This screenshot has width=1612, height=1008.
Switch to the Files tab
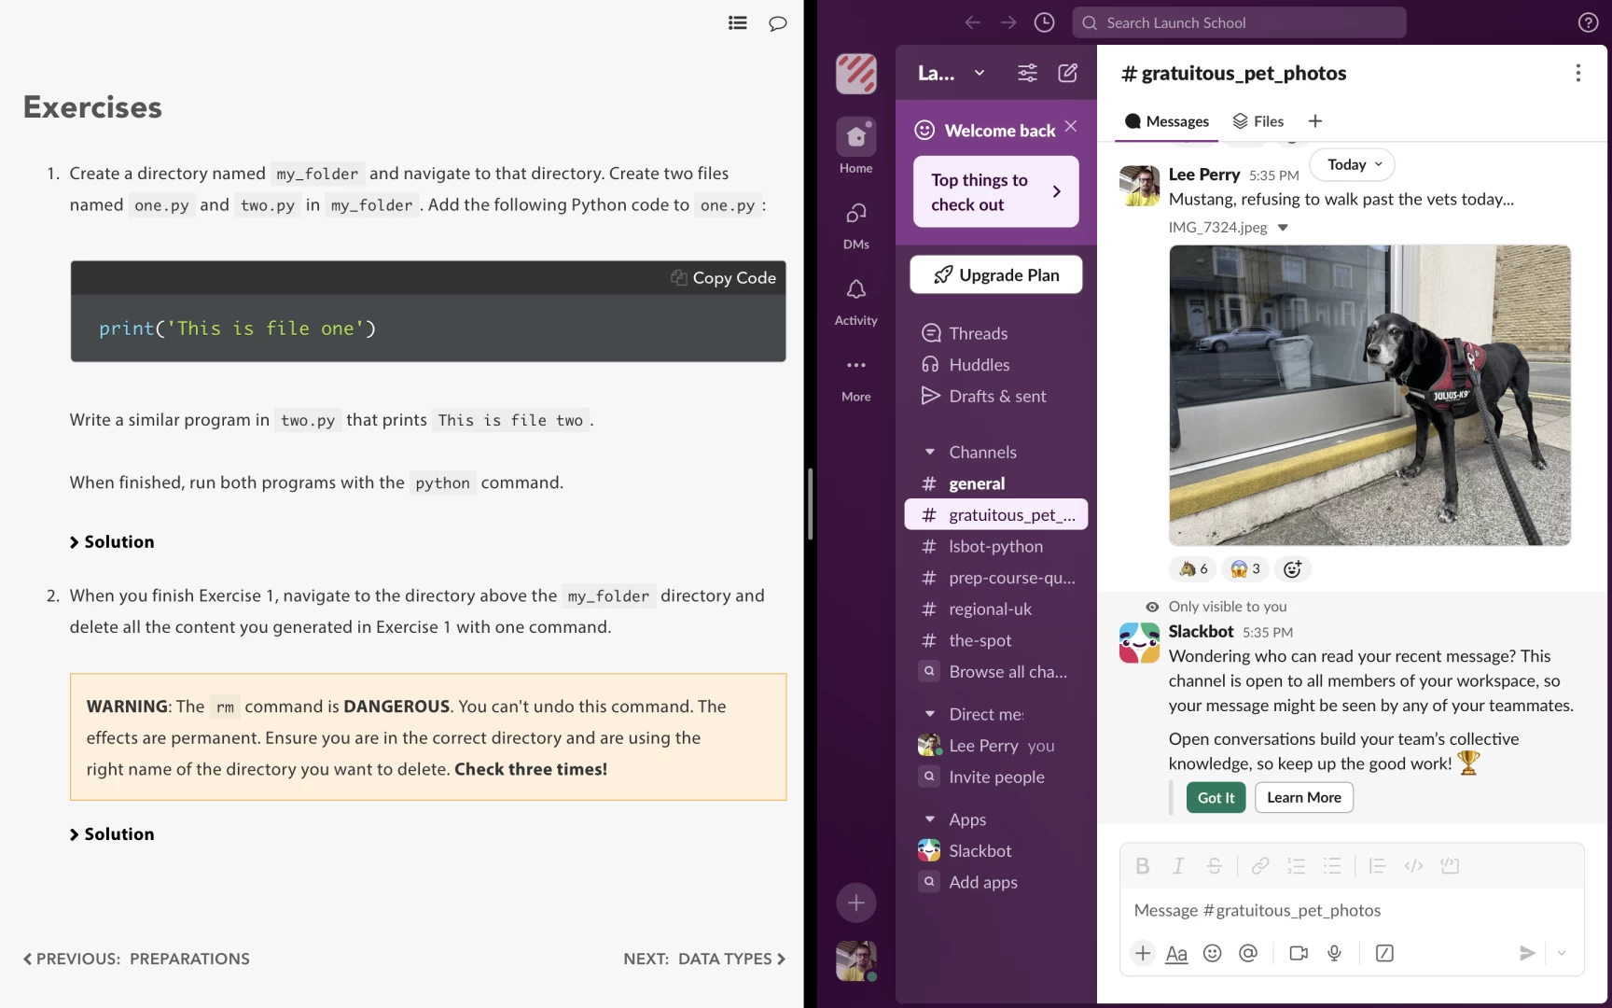pos(1258,121)
